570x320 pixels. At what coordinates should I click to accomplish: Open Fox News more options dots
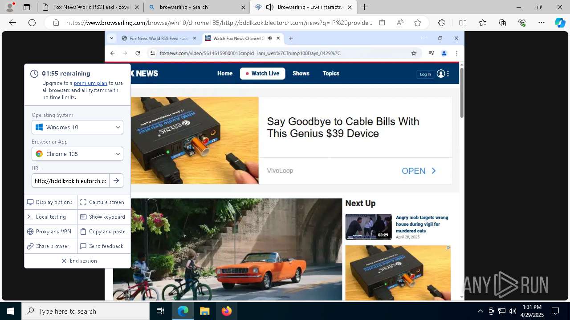(x=448, y=74)
